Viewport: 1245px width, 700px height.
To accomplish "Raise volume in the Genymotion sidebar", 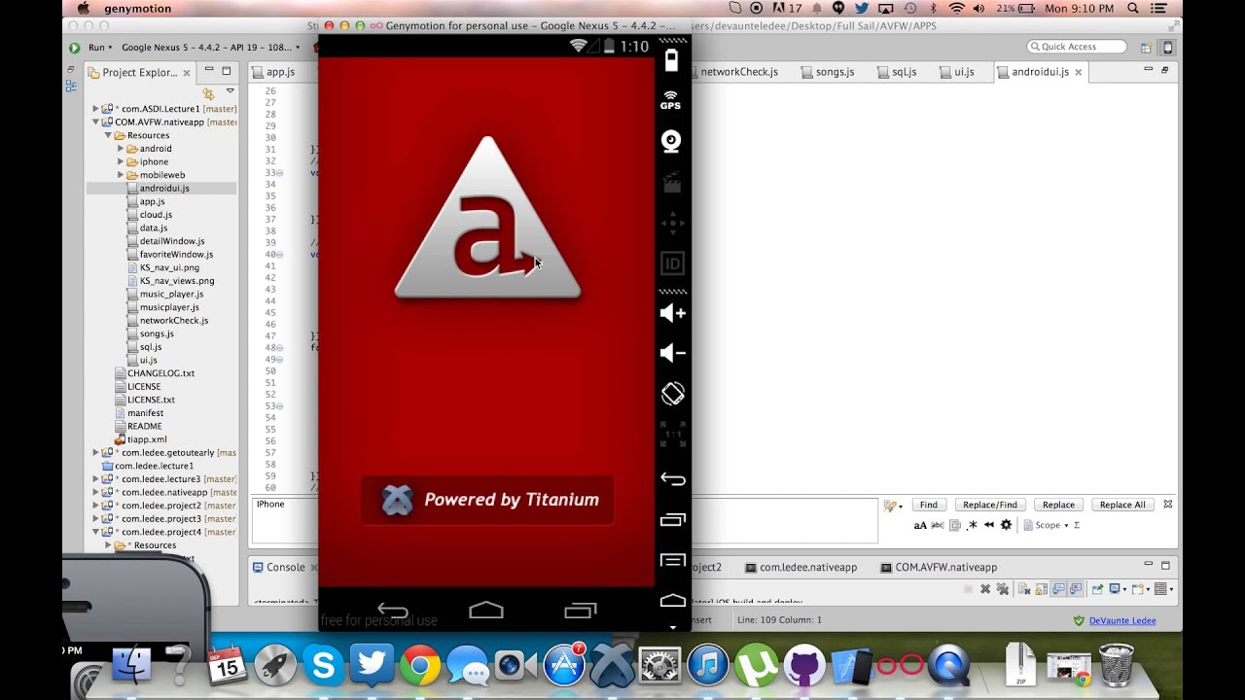I will click(672, 313).
